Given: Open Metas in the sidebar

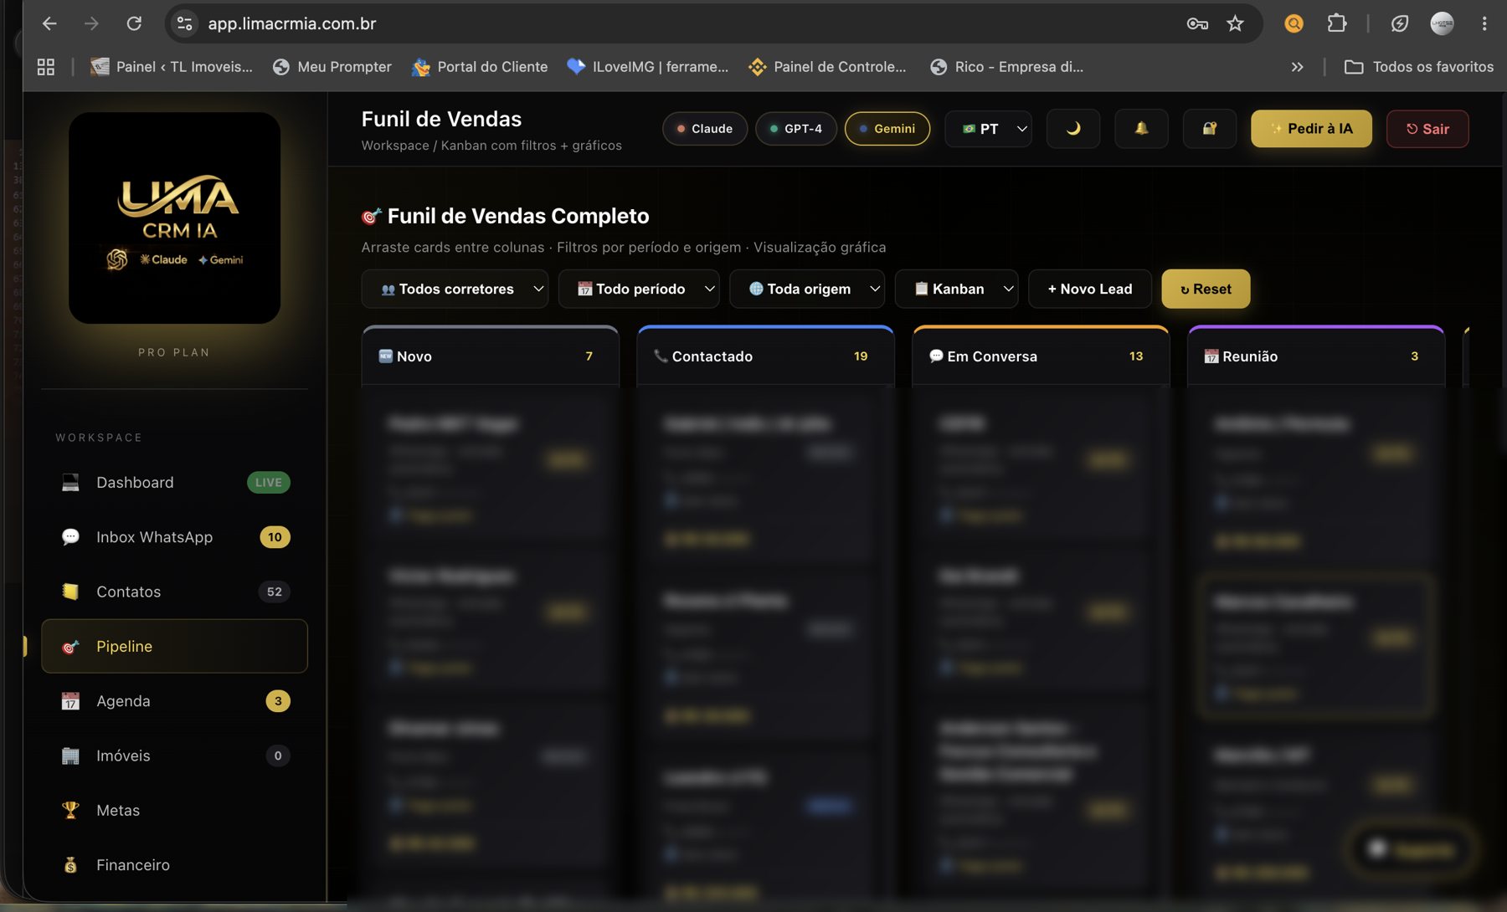Looking at the screenshot, I should [x=174, y=810].
